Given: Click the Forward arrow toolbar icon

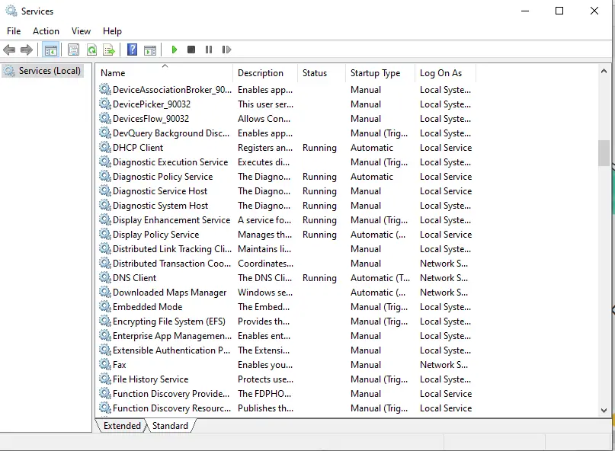Looking at the screenshot, I should (26, 50).
